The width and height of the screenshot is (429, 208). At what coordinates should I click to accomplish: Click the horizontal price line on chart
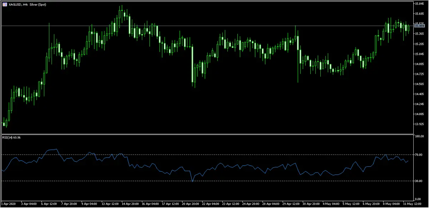click(x=214, y=26)
